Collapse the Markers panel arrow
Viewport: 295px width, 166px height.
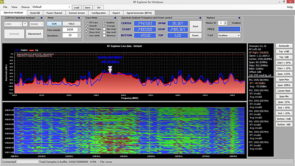coord(239,18)
